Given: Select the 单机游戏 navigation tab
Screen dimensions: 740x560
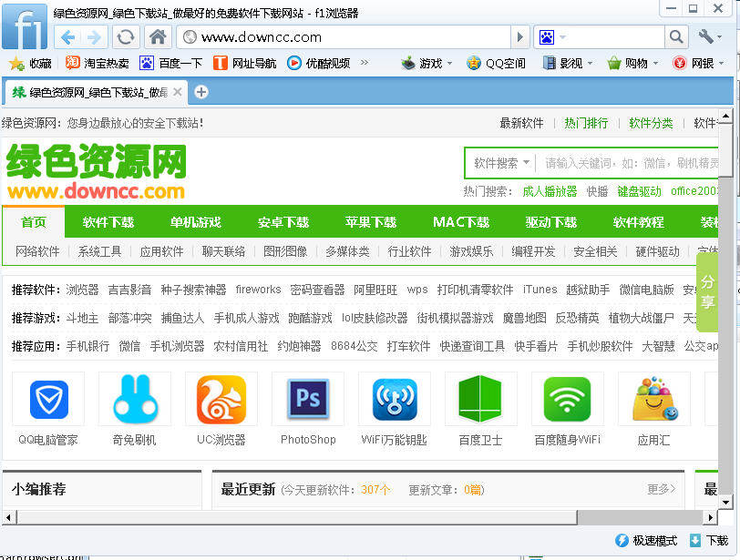Looking at the screenshot, I should pos(196,222).
